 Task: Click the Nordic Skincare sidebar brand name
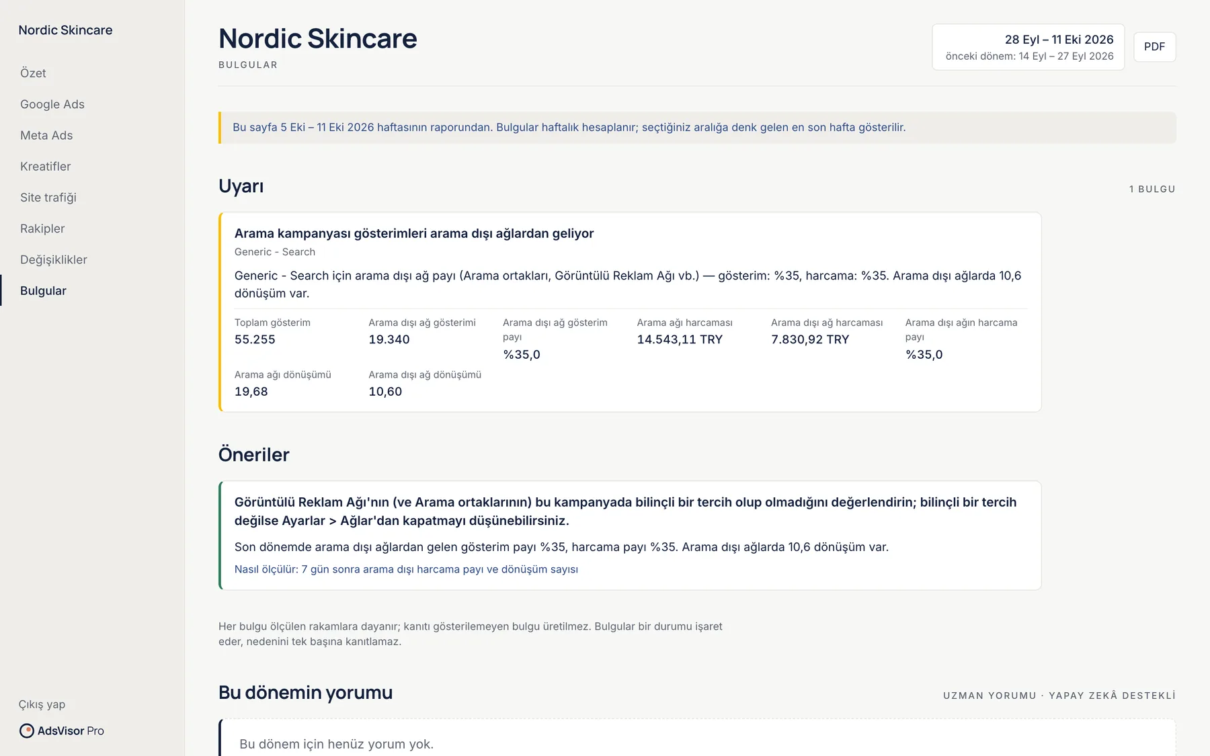pyautogui.click(x=65, y=30)
